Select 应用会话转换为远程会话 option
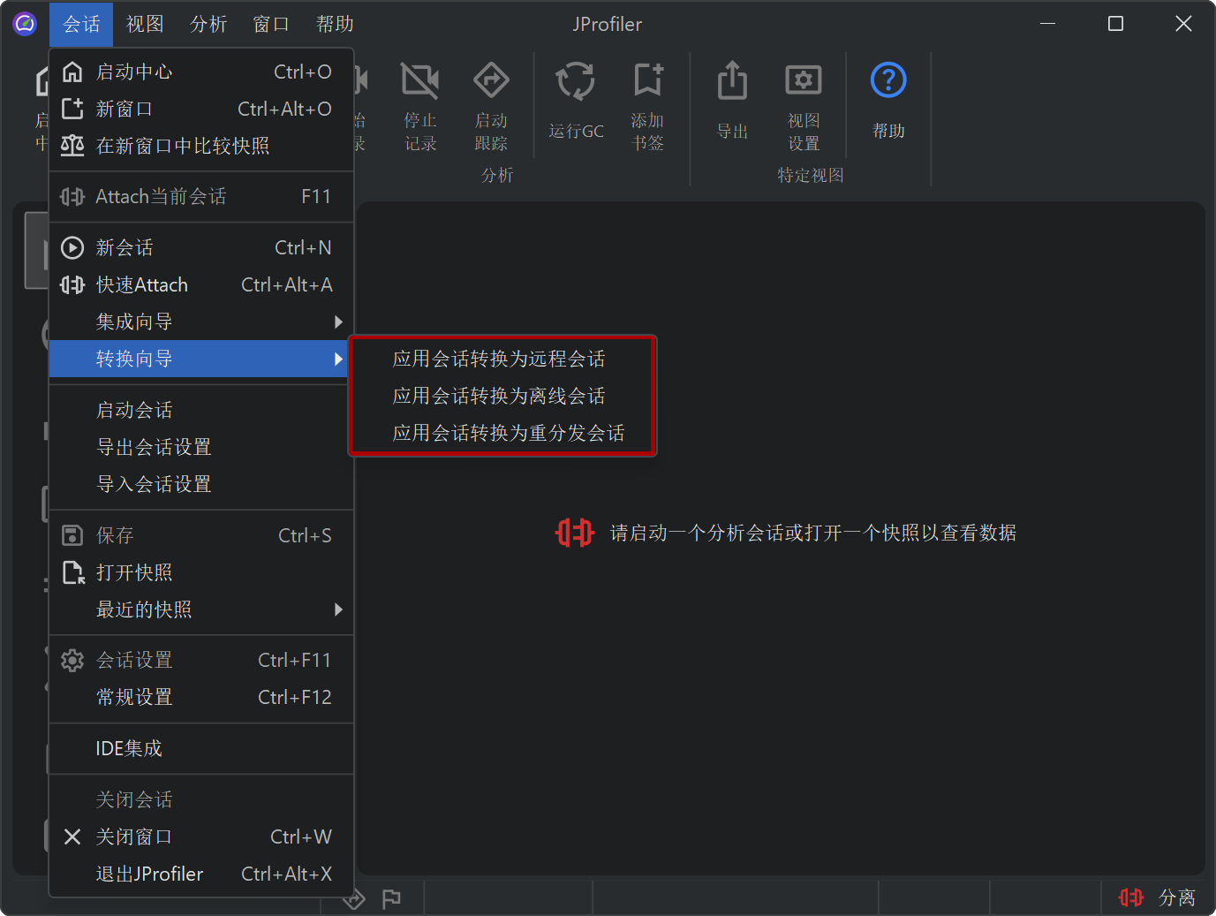 (x=499, y=359)
